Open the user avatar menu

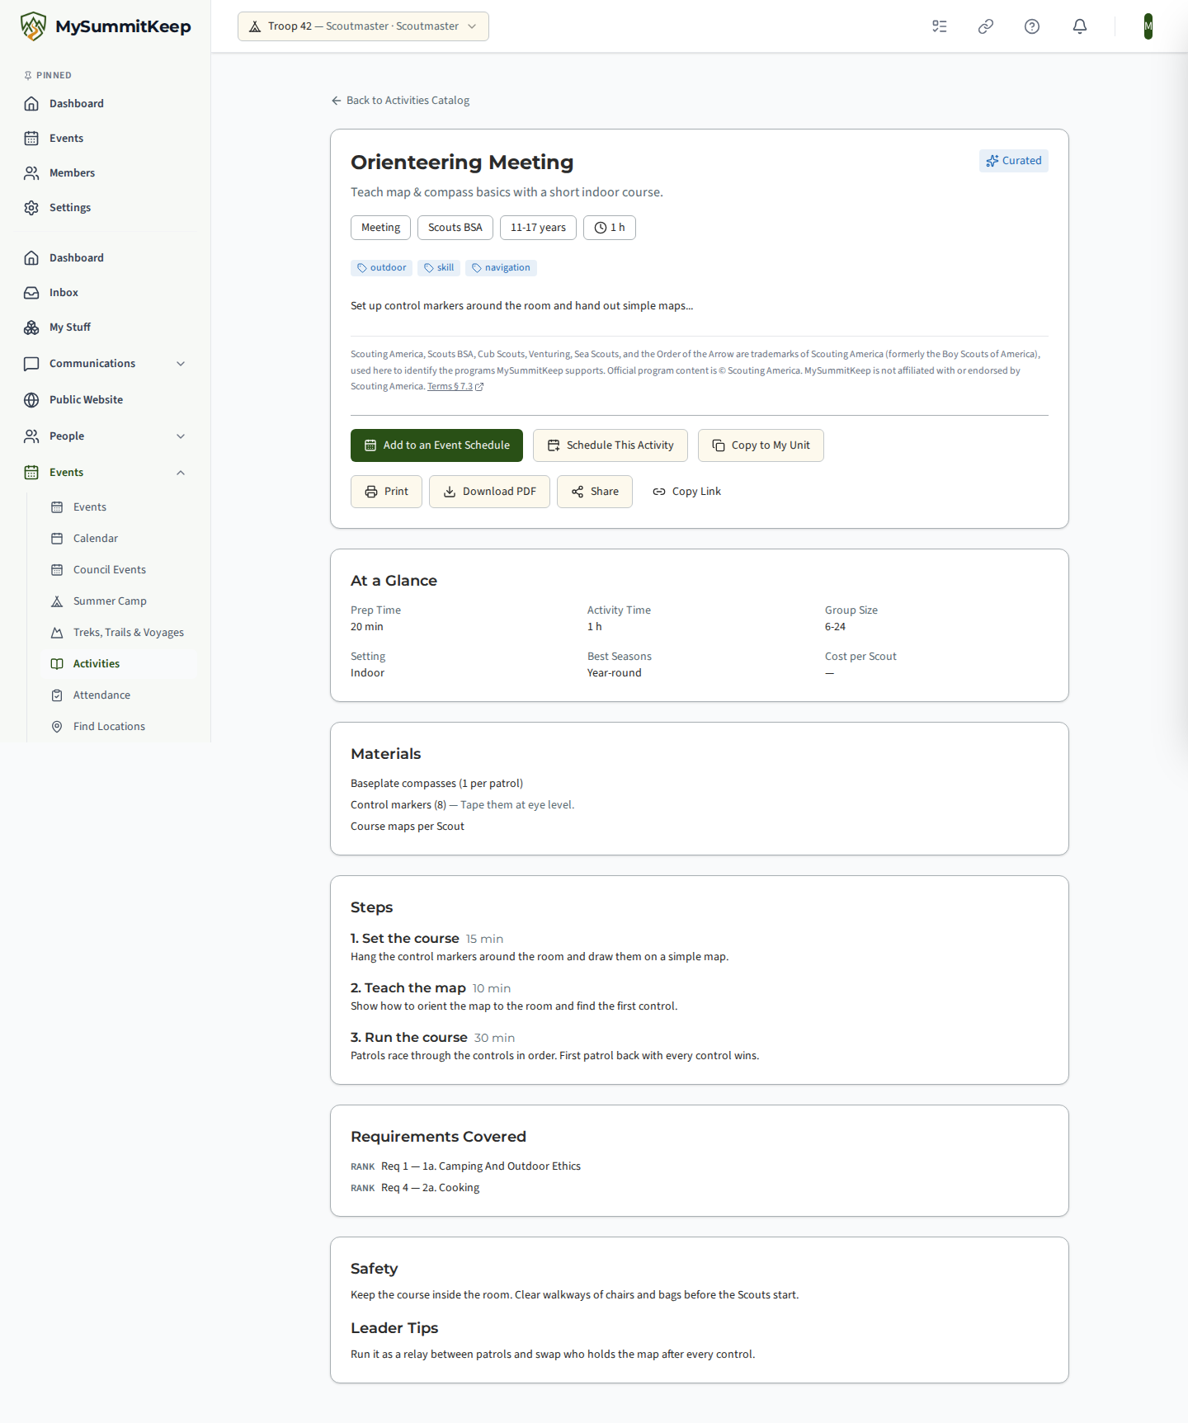click(x=1148, y=26)
